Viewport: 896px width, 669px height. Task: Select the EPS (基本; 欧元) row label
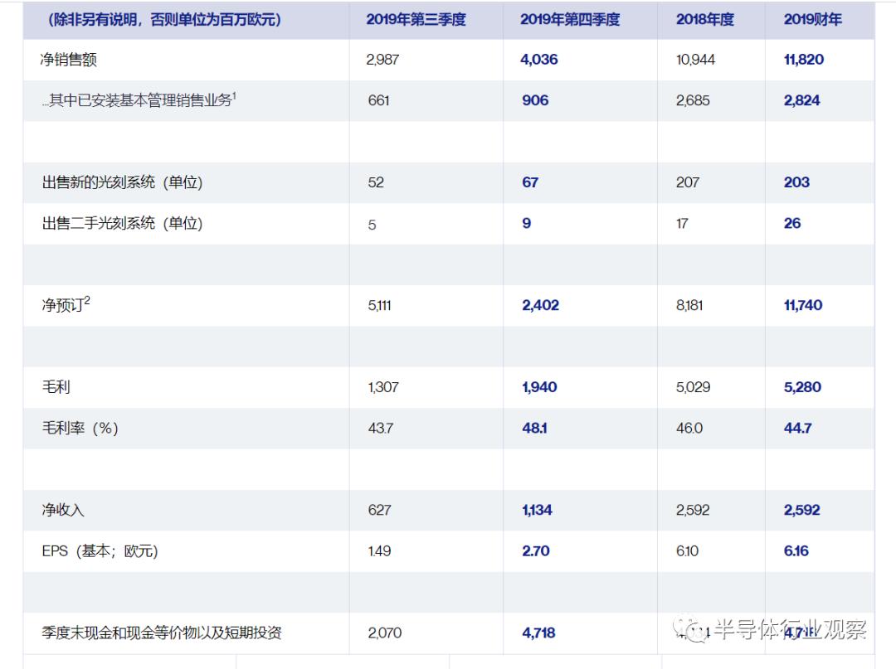(100, 550)
